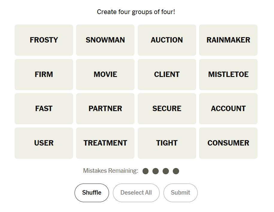This screenshot has width=274, height=212.
Task: Pick the TREATMENT word tile
Action: coord(105,143)
